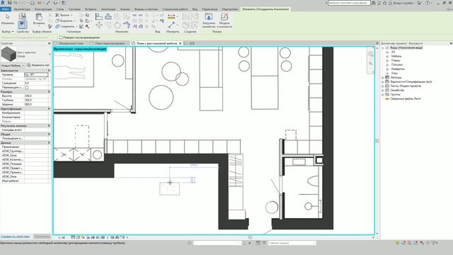Collapse the Идентификация property group
Screen dimensions: 453x255
point(49,108)
